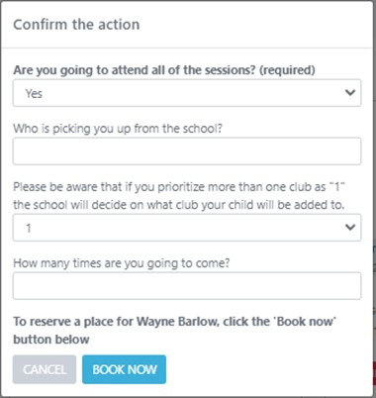
Task: Click the club priority warning text
Action: tap(179, 196)
